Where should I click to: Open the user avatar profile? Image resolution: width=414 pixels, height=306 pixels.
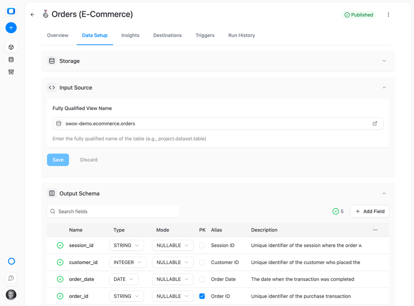[x=11, y=295]
